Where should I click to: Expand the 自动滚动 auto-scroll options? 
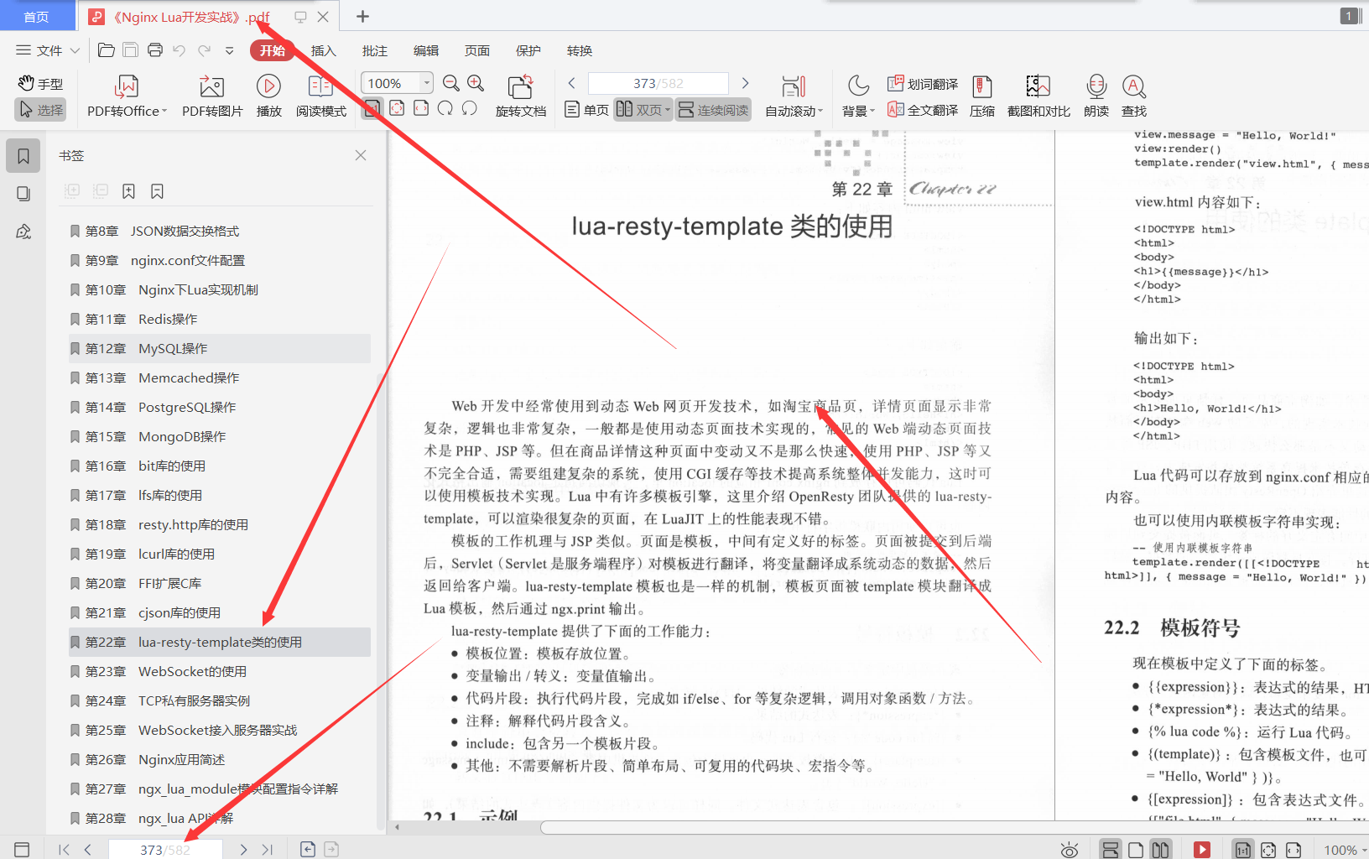[793, 95]
